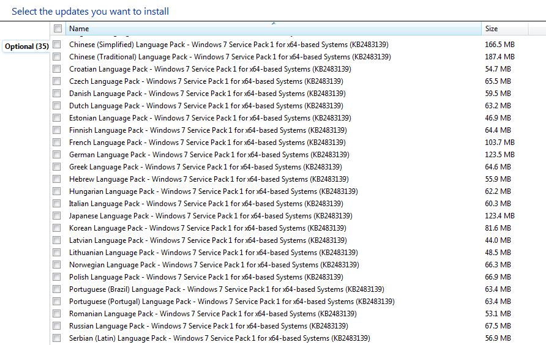546x345 pixels.
Task: Select Polish Language Pack row text
Action: [x=206, y=276]
